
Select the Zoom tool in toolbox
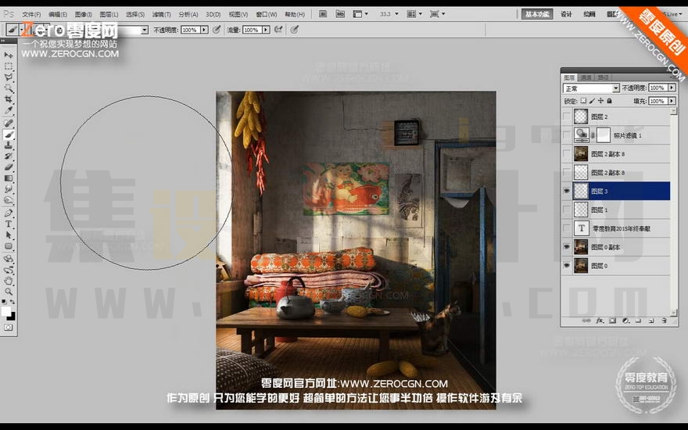coord(9,292)
